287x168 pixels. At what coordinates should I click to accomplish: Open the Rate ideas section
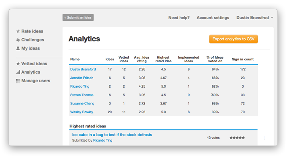(32, 31)
